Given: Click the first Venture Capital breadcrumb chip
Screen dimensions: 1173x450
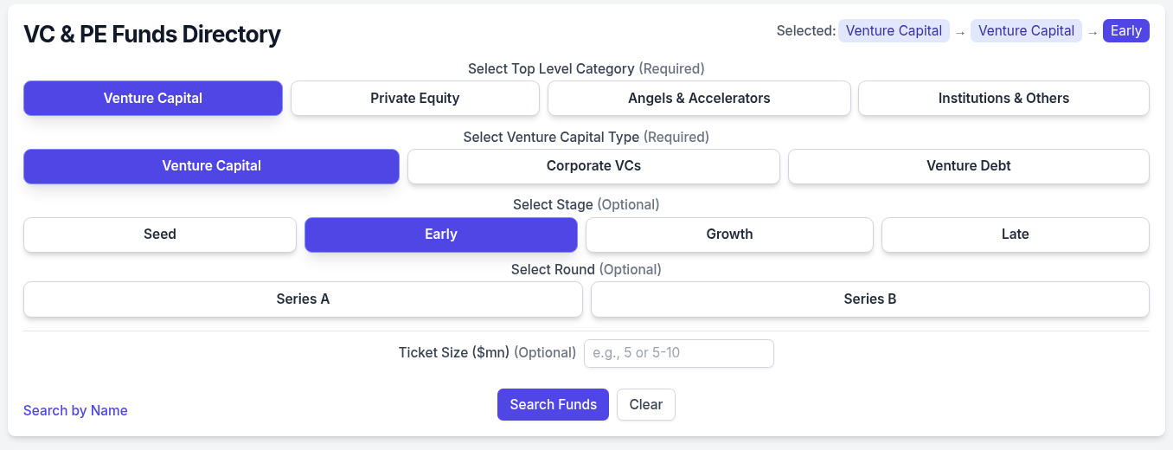Looking at the screenshot, I should (x=894, y=31).
